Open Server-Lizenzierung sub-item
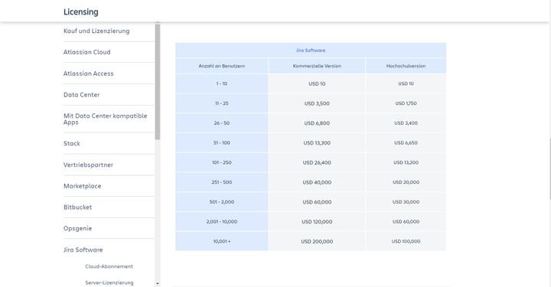551x287 pixels. click(x=109, y=282)
